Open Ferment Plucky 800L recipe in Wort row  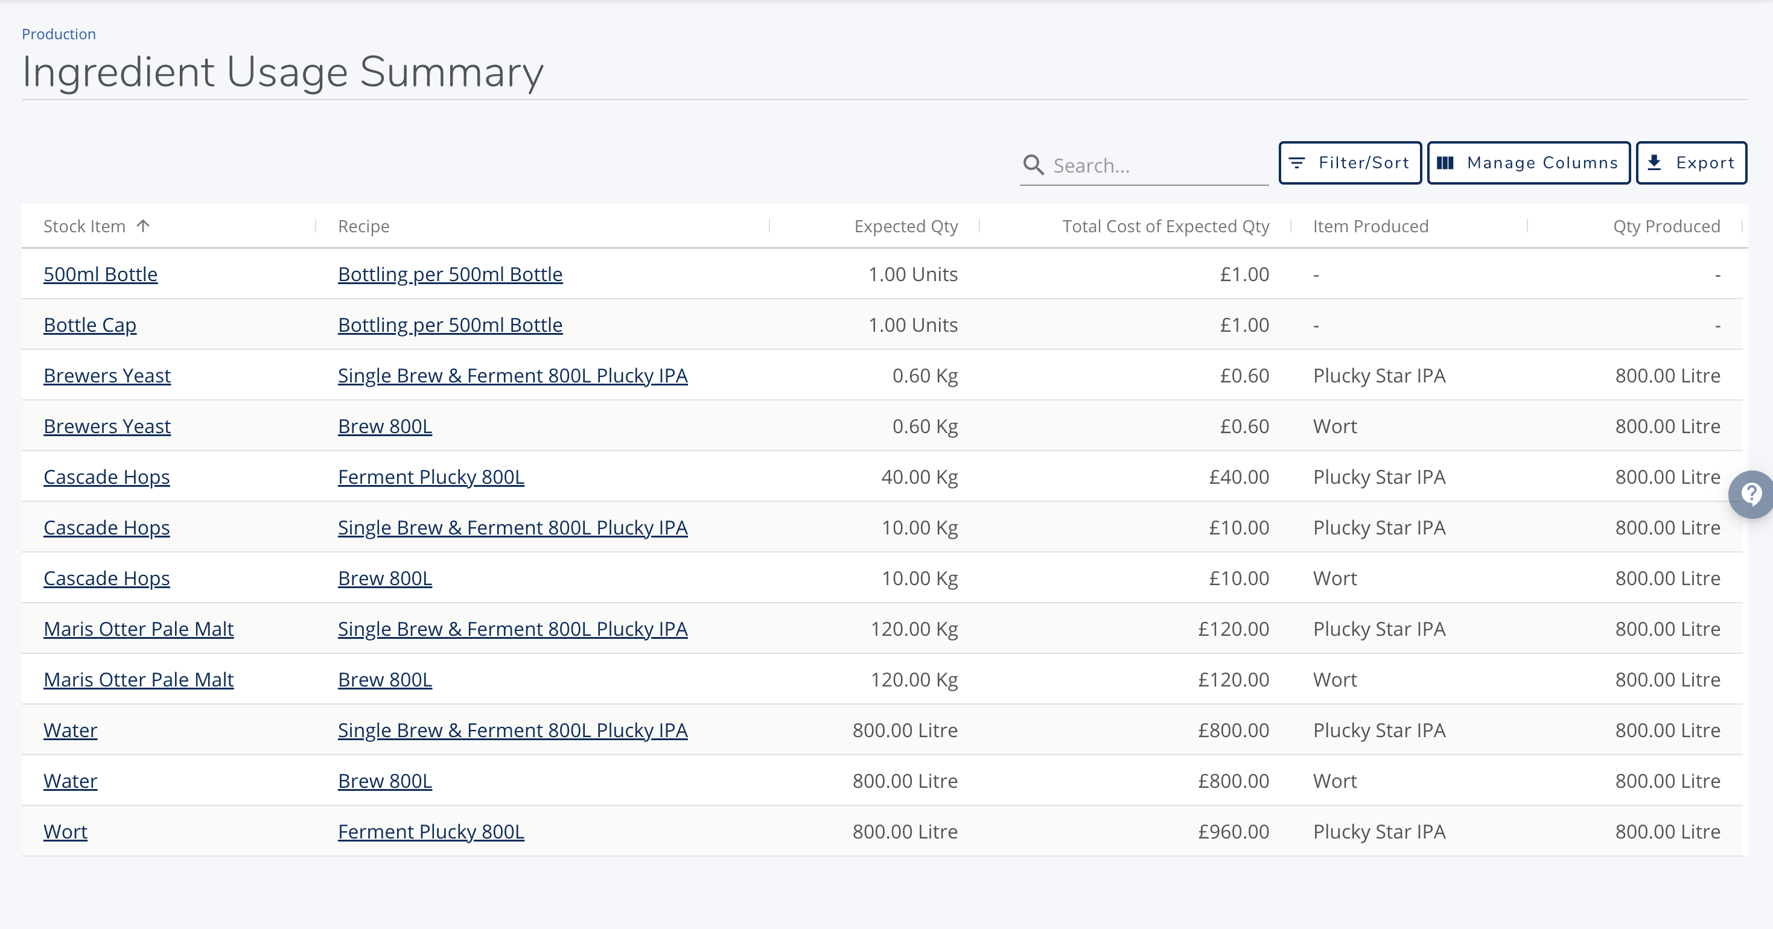(x=431, y=832)
